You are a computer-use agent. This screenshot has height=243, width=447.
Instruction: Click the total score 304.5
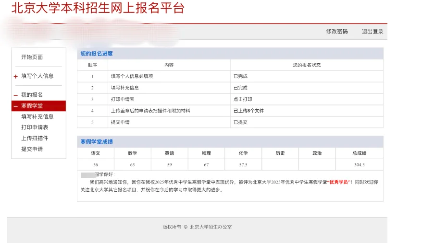pos(360,165)
